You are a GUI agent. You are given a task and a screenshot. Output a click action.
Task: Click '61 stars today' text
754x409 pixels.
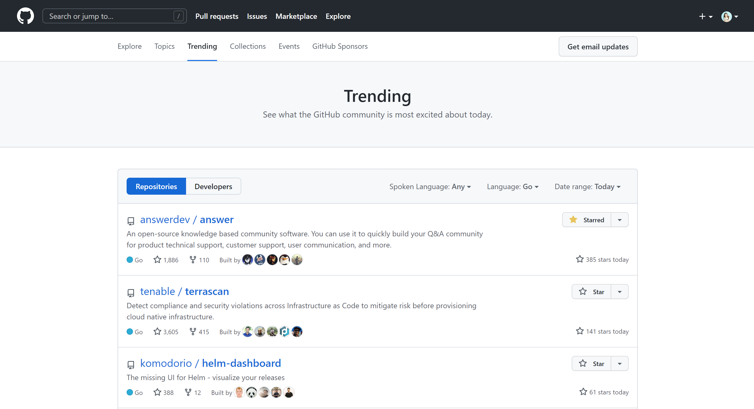pyautogui.click(x=609, y=392)
